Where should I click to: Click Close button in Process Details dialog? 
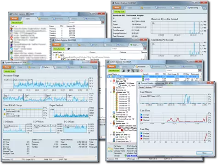[x=204, y=153]
